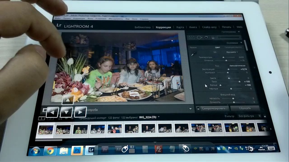
Task: Select the graduated filter tool
Action: (x=213, y=38)
